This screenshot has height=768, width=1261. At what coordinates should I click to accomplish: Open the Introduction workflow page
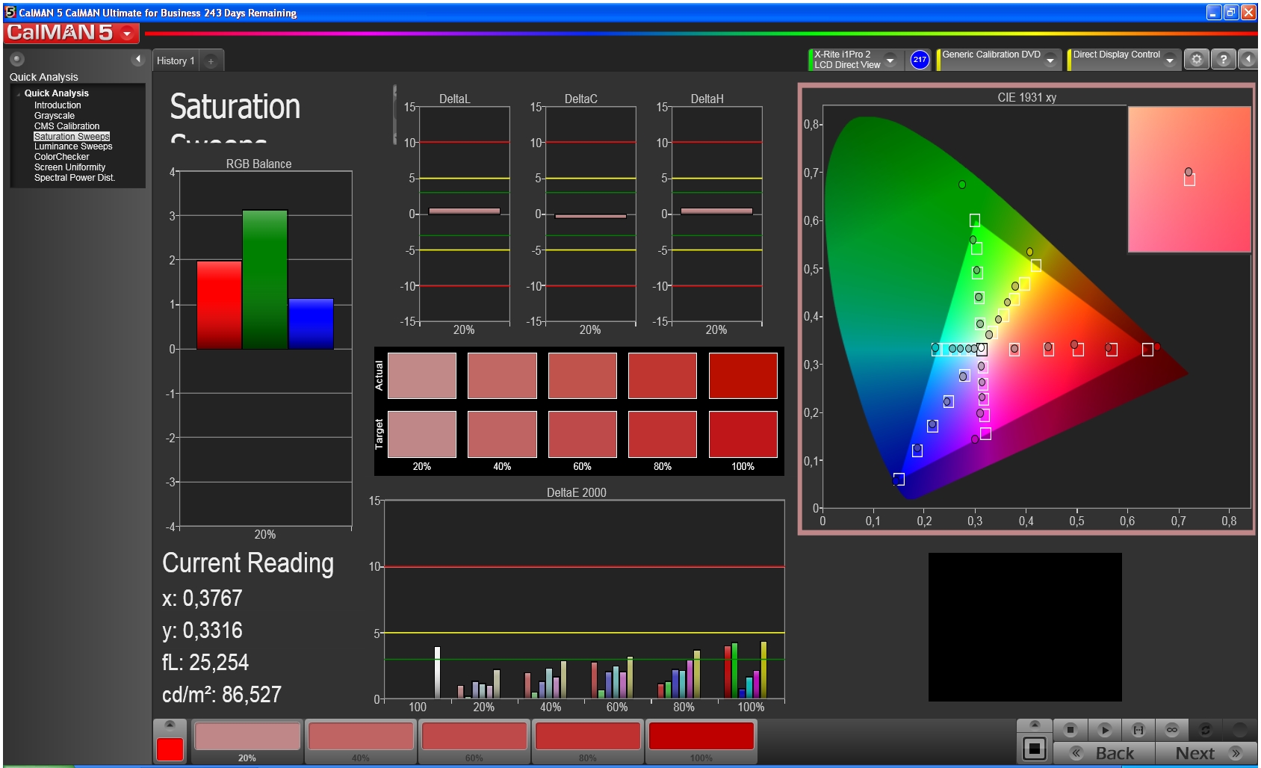(x=58, y=105)
